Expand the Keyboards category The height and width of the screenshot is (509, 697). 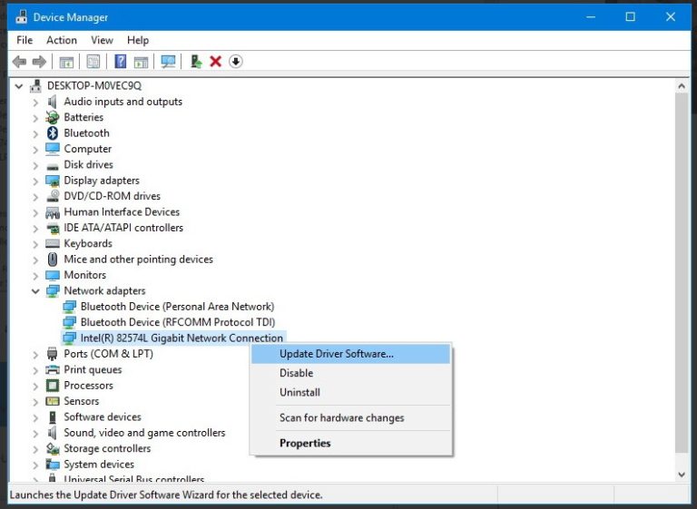(35, 244)
